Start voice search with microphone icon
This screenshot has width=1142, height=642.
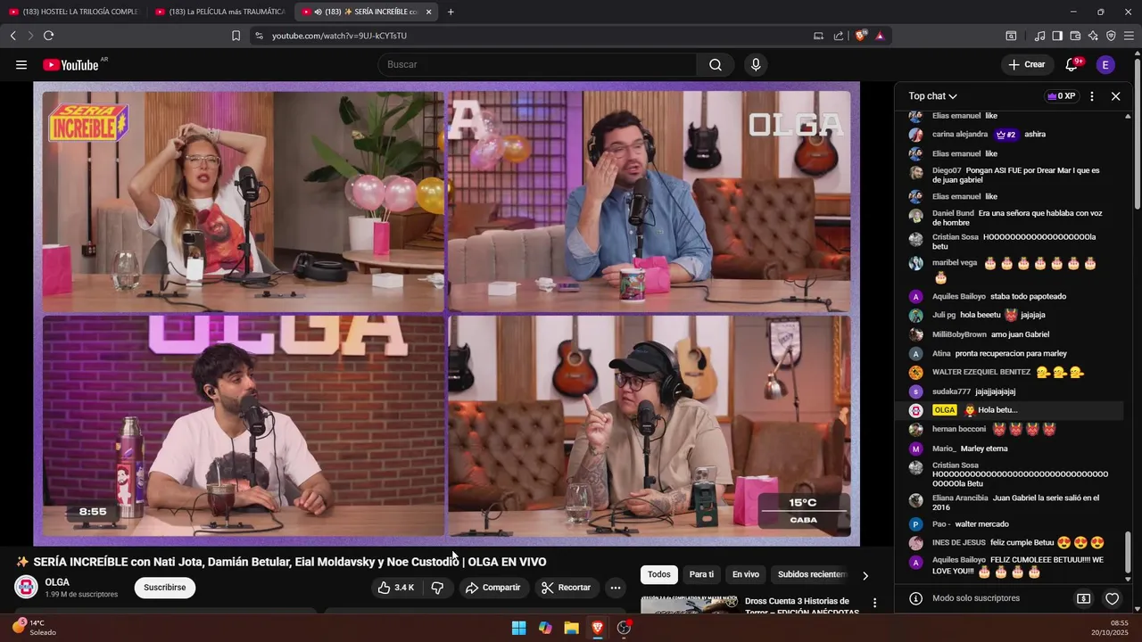(x=756, y=64)
